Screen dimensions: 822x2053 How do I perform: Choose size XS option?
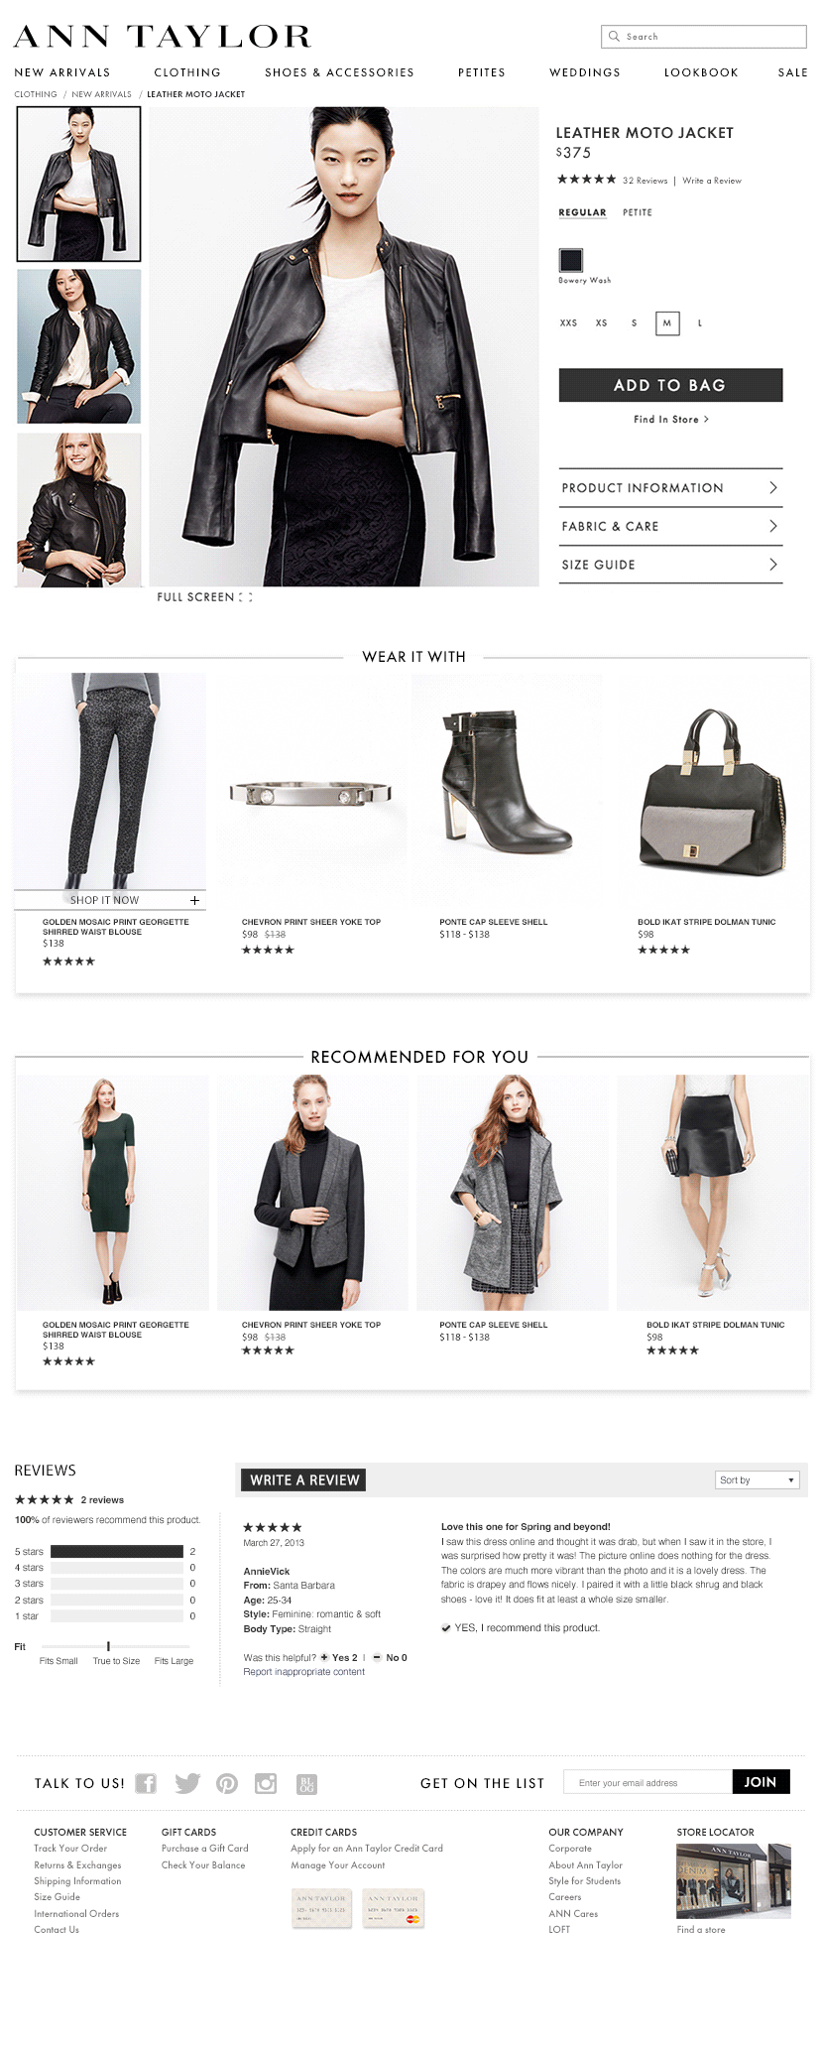click(601, 322)
